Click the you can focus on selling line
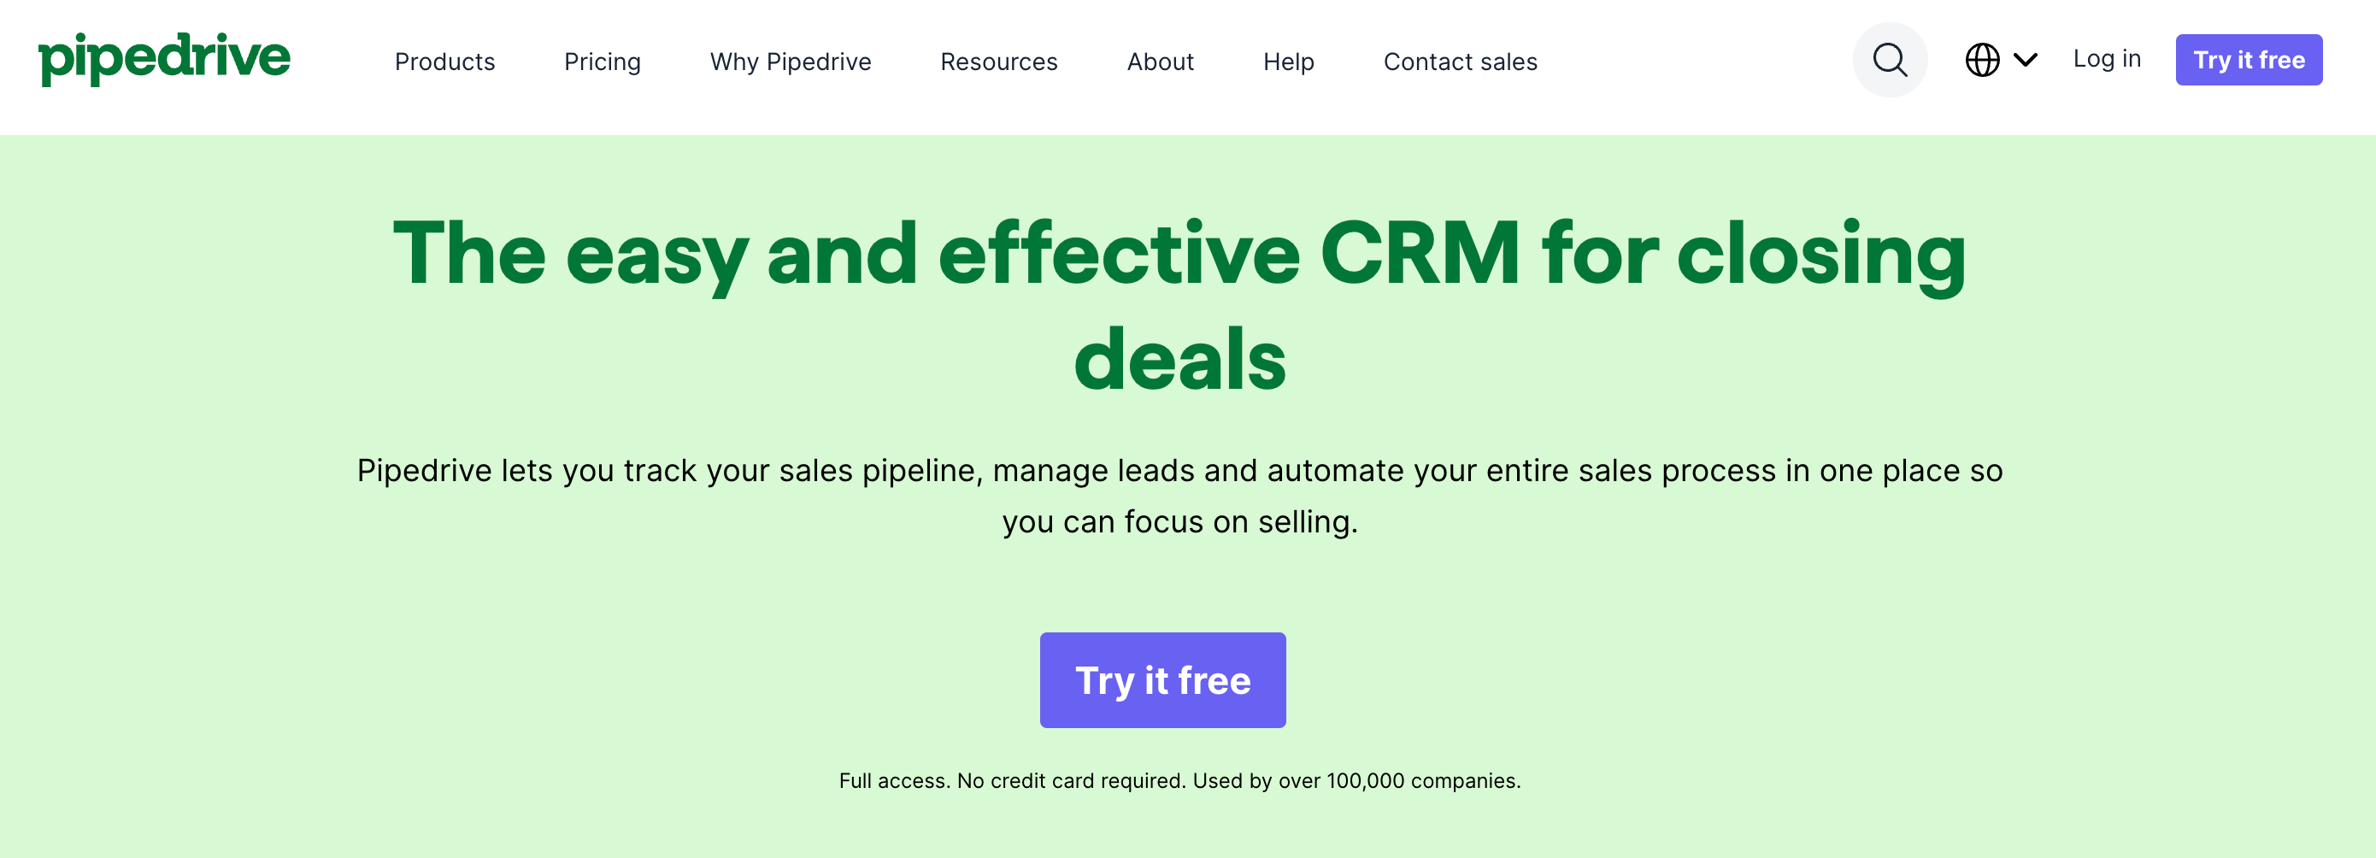 point(1179,521)
